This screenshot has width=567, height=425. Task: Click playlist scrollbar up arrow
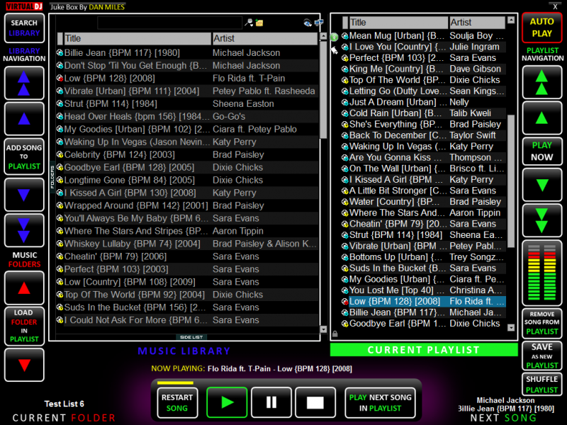tap(510, 21)
